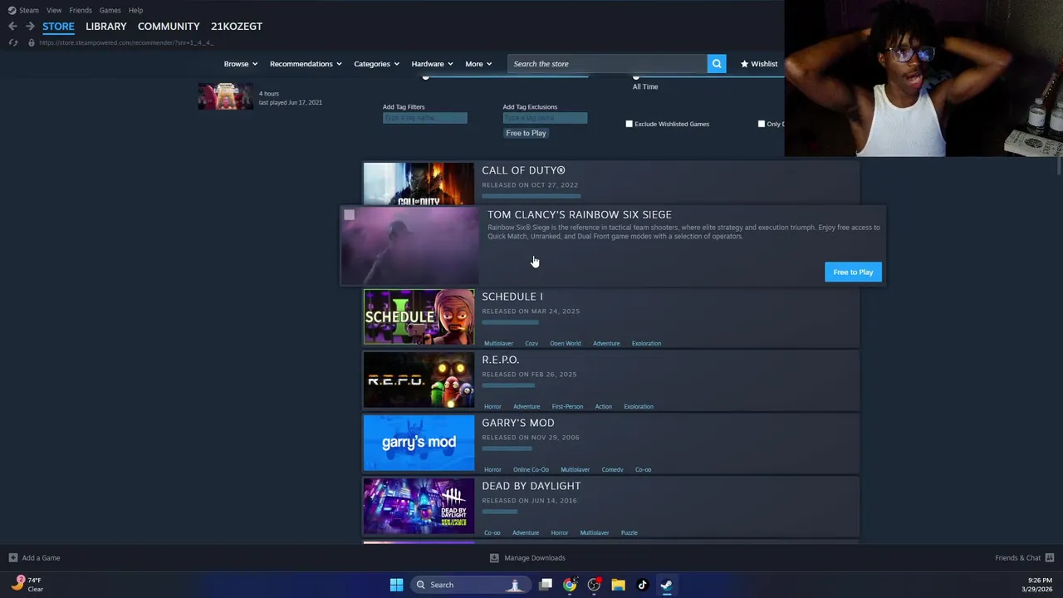
Task: Click the Add Tag Filters input
Action: point(425,118)
